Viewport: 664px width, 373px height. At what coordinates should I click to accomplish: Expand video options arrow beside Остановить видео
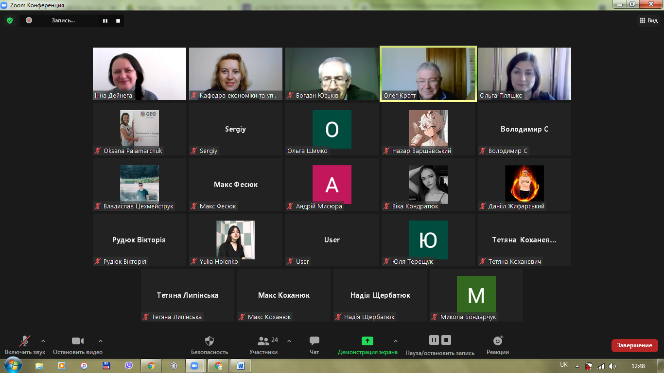pos(101,341)
